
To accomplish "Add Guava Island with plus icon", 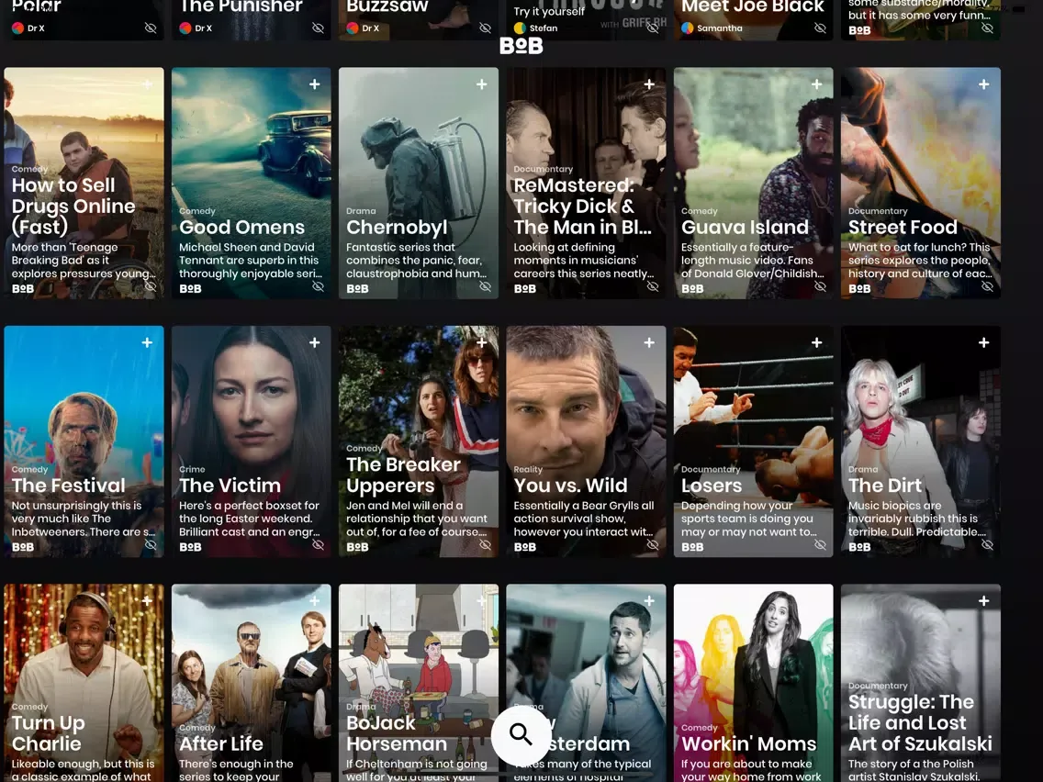I will click(817, 84).
